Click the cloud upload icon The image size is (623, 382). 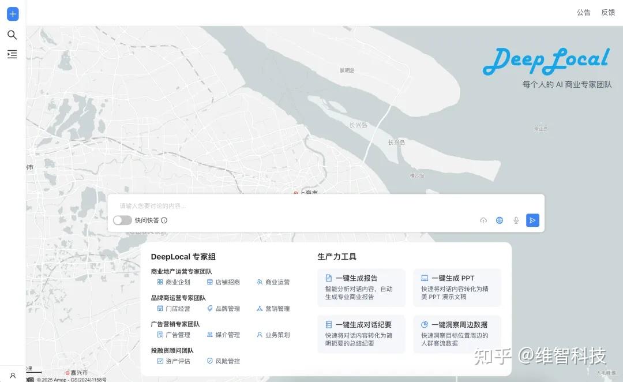coord(483,220)
